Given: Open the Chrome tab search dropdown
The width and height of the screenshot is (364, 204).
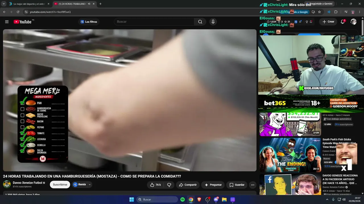Looking at the screenshot, I should 4,4.
